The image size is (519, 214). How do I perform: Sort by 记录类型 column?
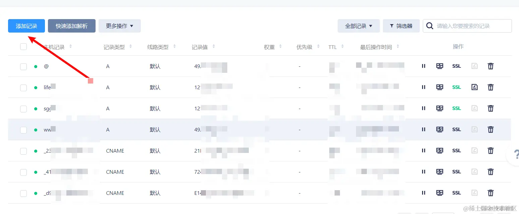130,47
